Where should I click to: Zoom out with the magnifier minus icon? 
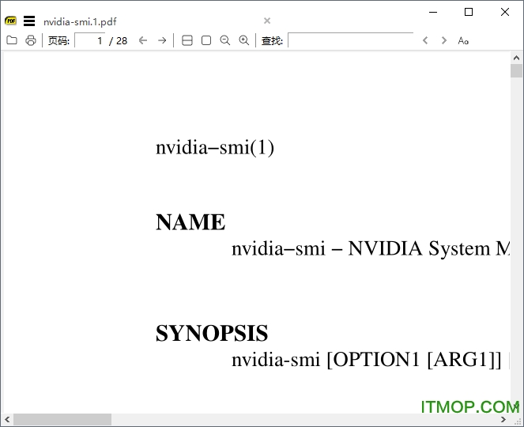pyautogui.click(x=225, y=40)
